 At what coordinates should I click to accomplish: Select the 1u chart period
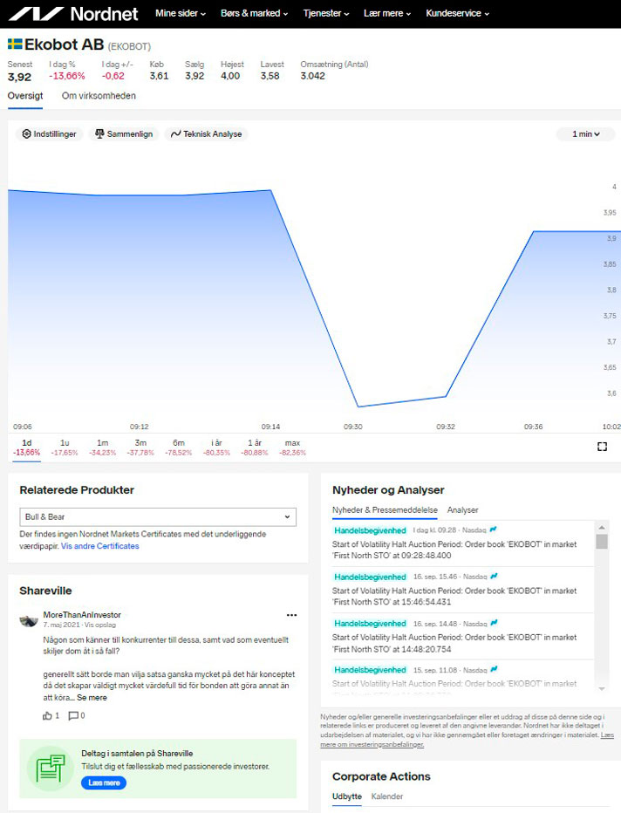click(65, 447)
